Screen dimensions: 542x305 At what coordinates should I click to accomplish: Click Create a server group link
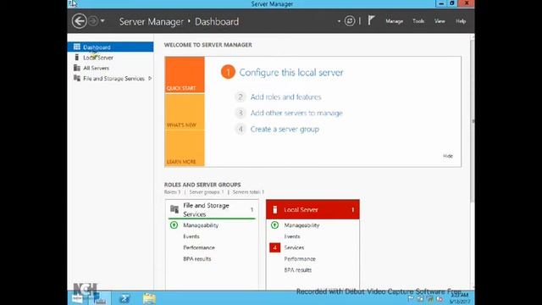tap(285, 130)
